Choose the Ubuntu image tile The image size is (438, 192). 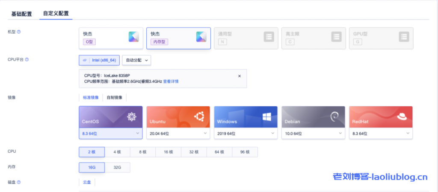point(178,117)
